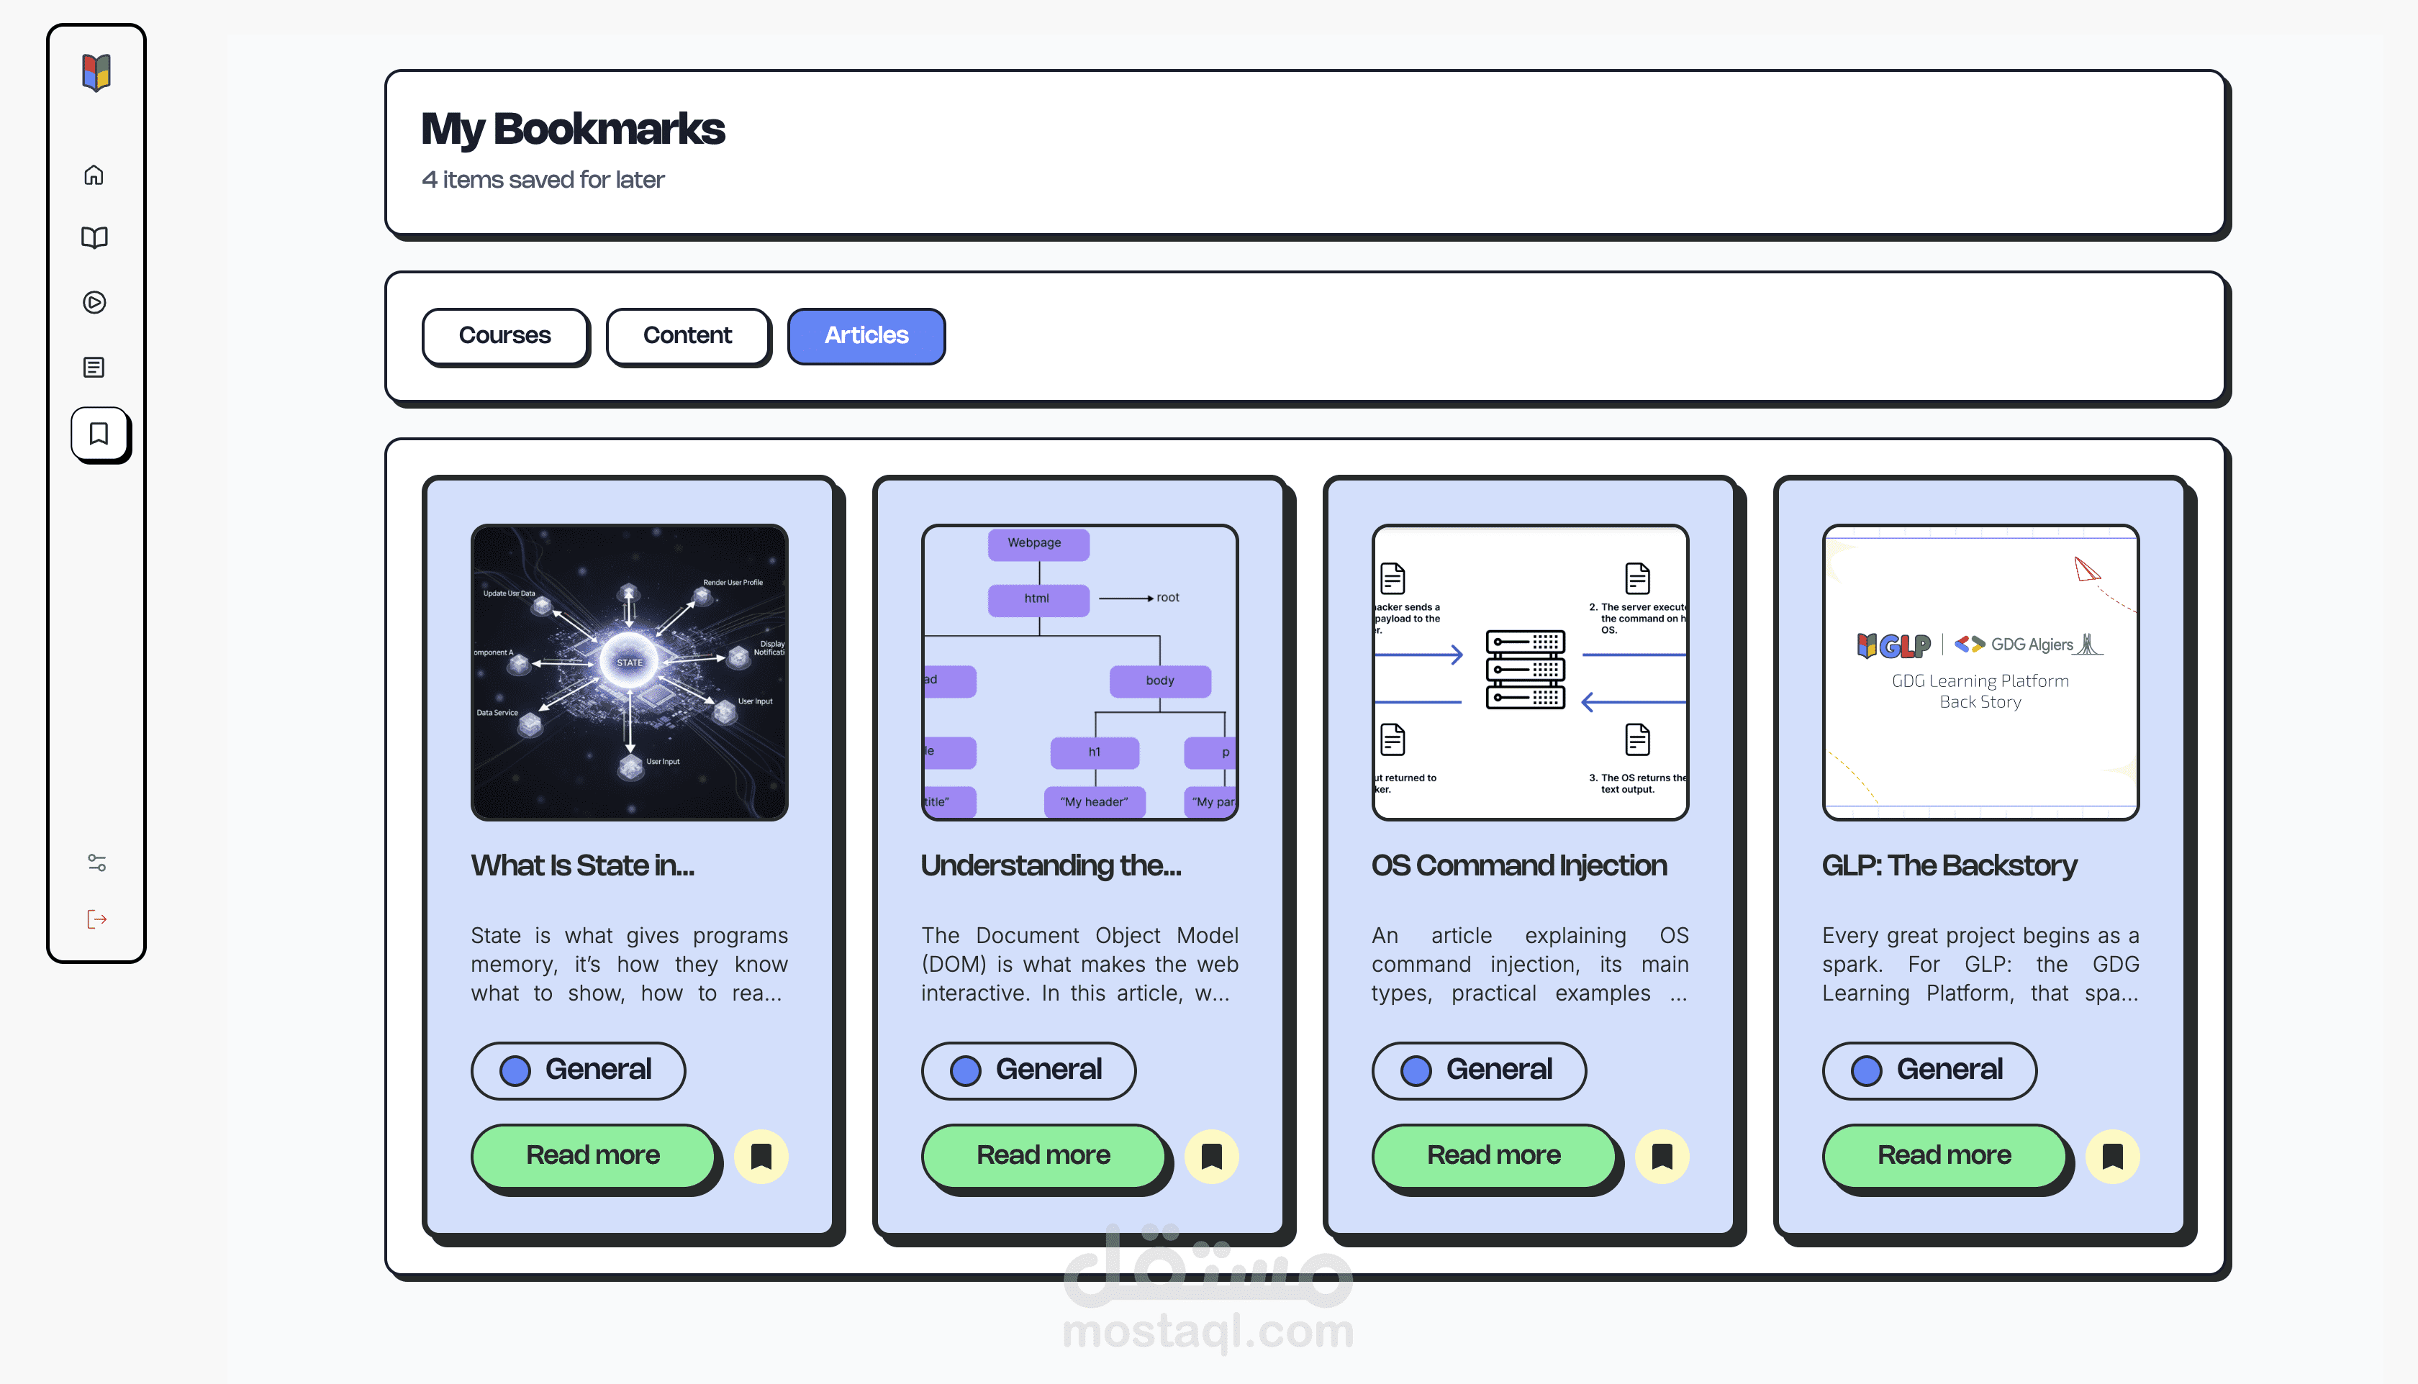Image resolution: width=2418 pixels, height=1384 pixels.
Task: Click the GLP book logo in sidebar
Action: click(x=96, y=72)
